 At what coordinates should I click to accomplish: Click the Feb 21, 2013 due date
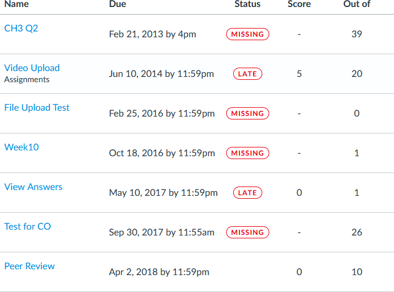point(153,34)
